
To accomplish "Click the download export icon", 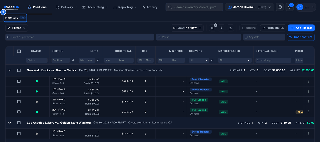I will (x=230, y=28).
